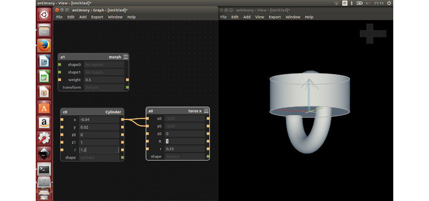Click the Cylinder z1 field showing 1
The image size is (429, 201).
pyautogui.click(x=99, y=142)
